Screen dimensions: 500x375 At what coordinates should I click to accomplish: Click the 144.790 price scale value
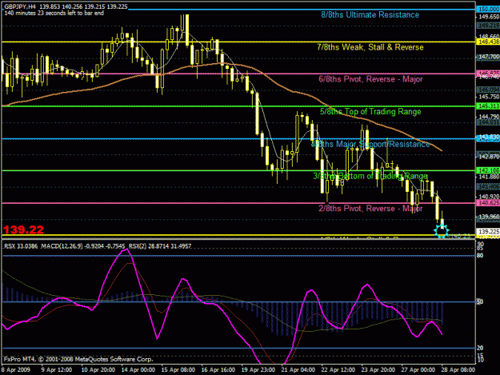489,117
